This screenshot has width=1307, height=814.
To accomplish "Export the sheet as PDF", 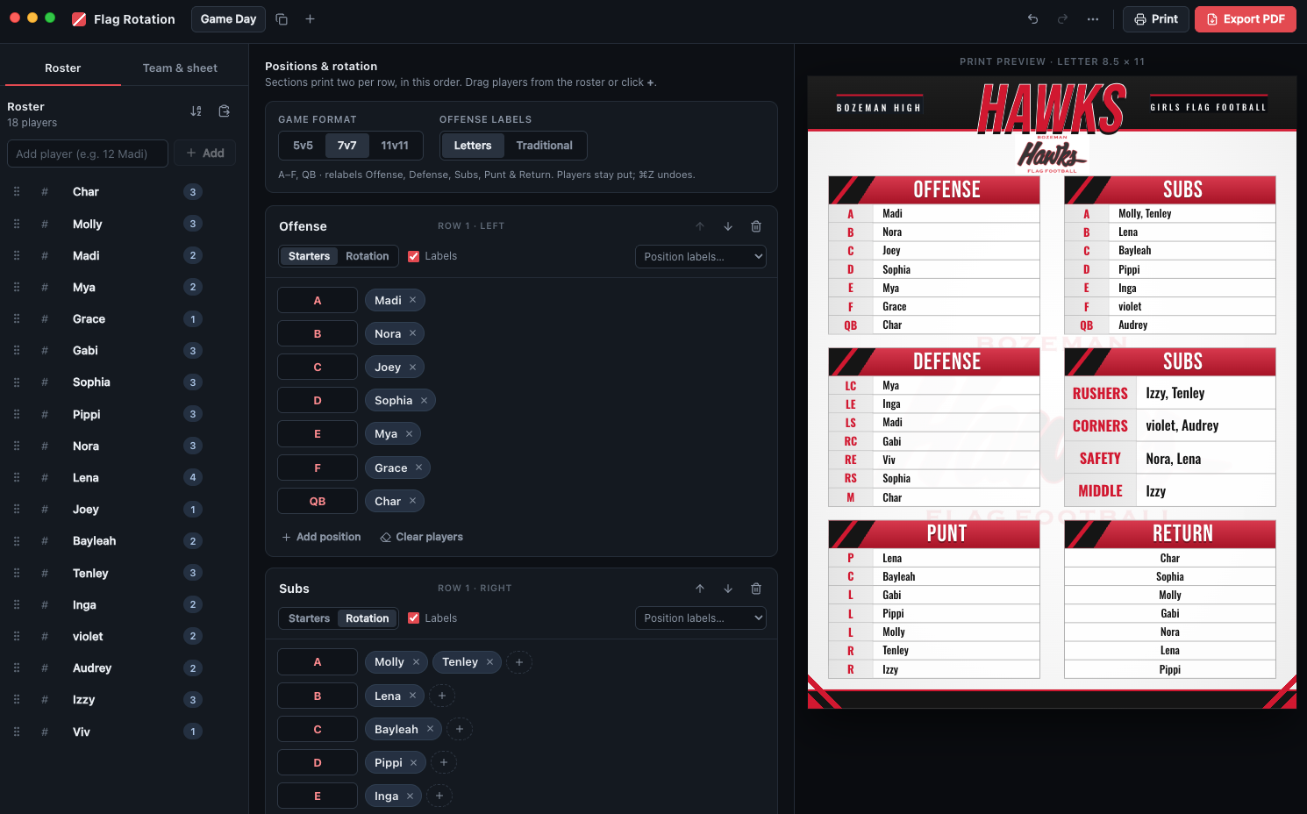I will pos(1246,19).
